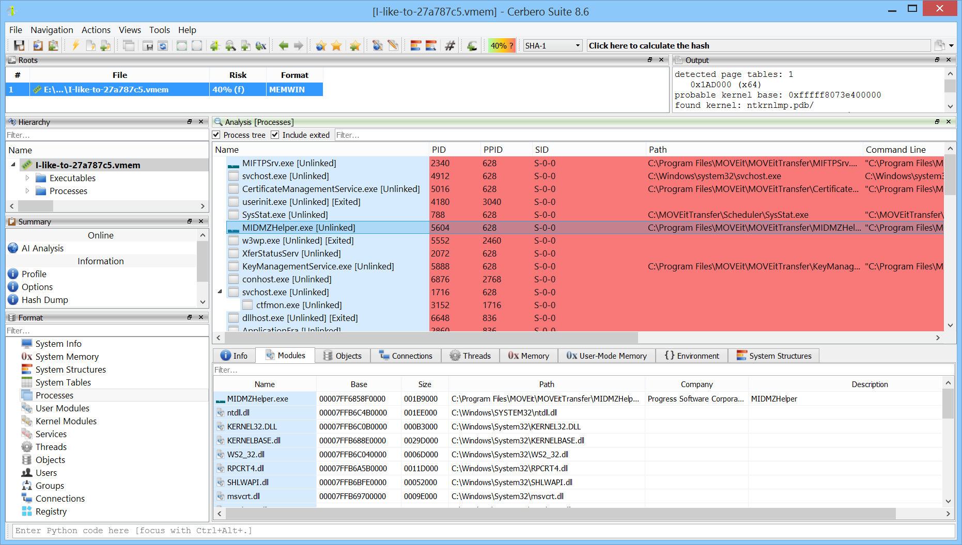Click the lightning bolt toolbar icon
The image size is (962, 545).
[x=75, y=46]
